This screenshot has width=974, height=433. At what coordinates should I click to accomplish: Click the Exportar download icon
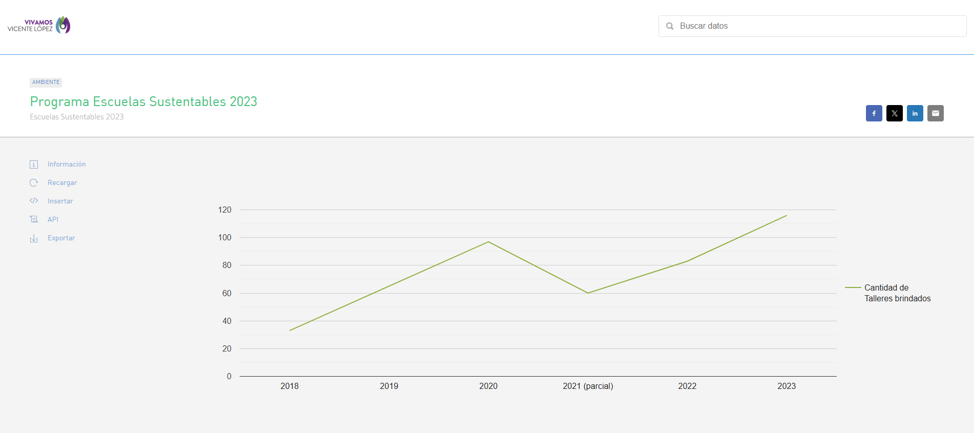pyautogui.click(x=34, y=238)
